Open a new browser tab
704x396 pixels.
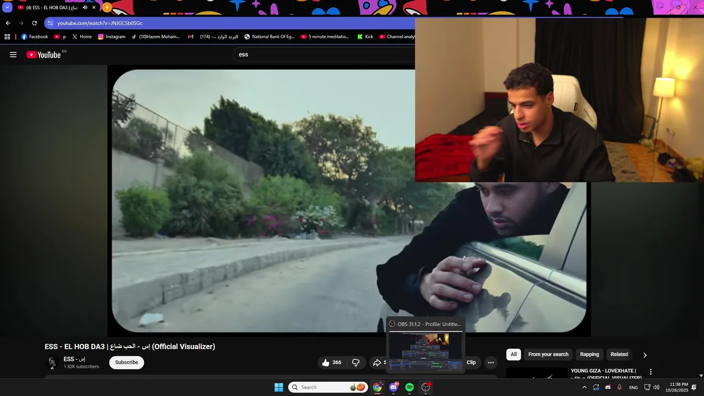click(x=107, y=8)
